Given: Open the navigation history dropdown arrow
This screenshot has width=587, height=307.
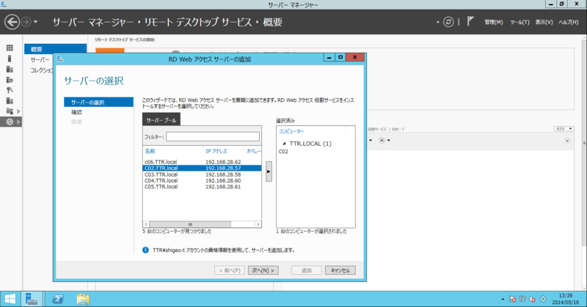Looking at the screenshot, I should pos(35,22).
